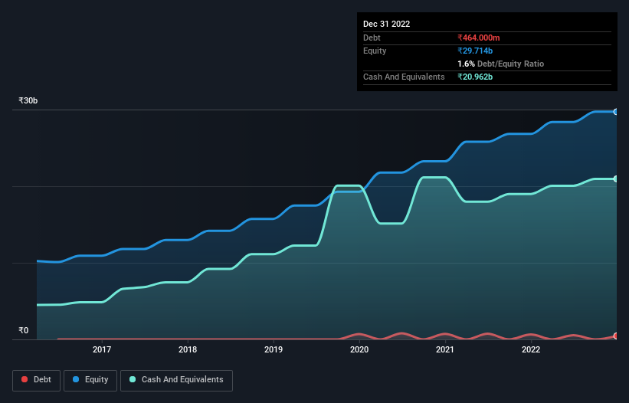Click the teal Cash legend dot

click(133, 379)
